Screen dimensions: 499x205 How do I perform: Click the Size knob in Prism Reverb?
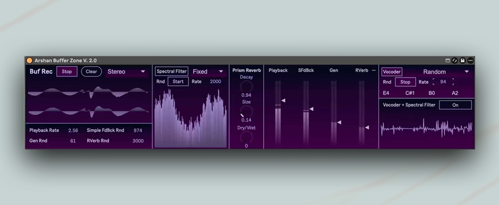[x=247, y=111]
